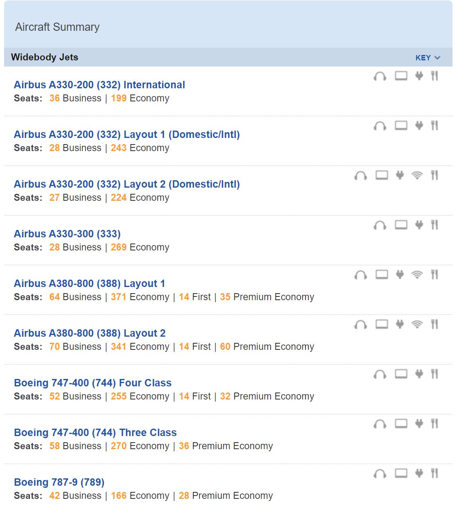Image resolution: width=457 pixels, height=512 pixels.
Task: Click '35 Premium Economy' seat count text
Action: coord(267,297)
